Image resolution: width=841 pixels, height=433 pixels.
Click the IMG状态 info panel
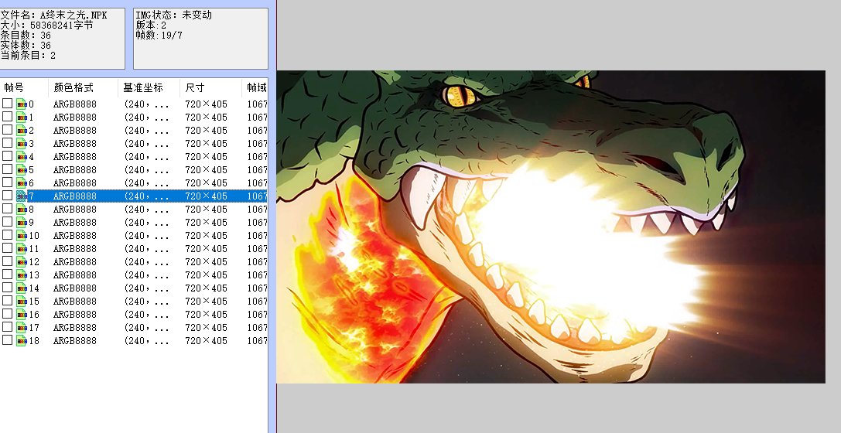coord(200,39)
